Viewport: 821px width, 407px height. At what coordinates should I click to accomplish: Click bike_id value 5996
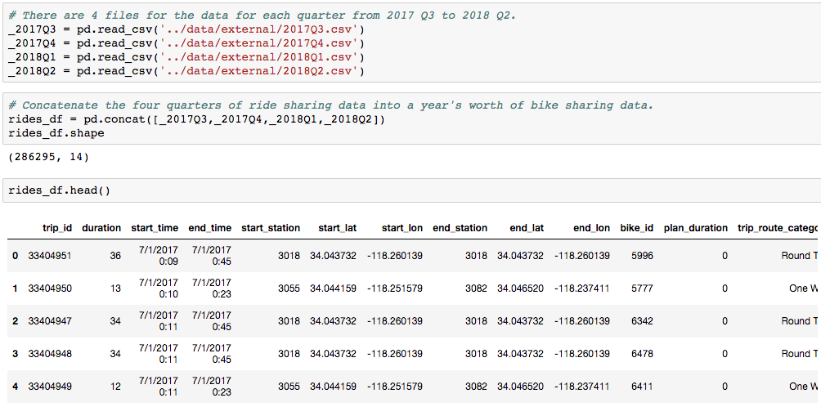[x=643, y=256]
